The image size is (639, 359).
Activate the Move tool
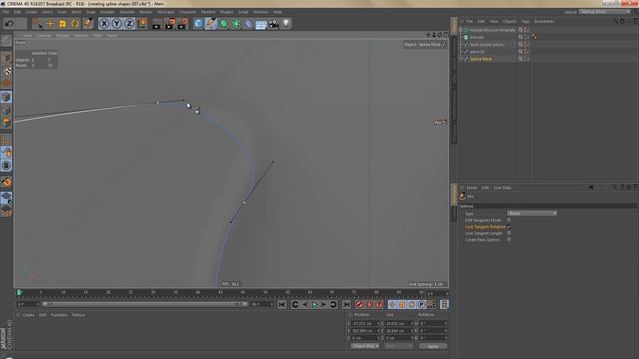tap(50, 24)
